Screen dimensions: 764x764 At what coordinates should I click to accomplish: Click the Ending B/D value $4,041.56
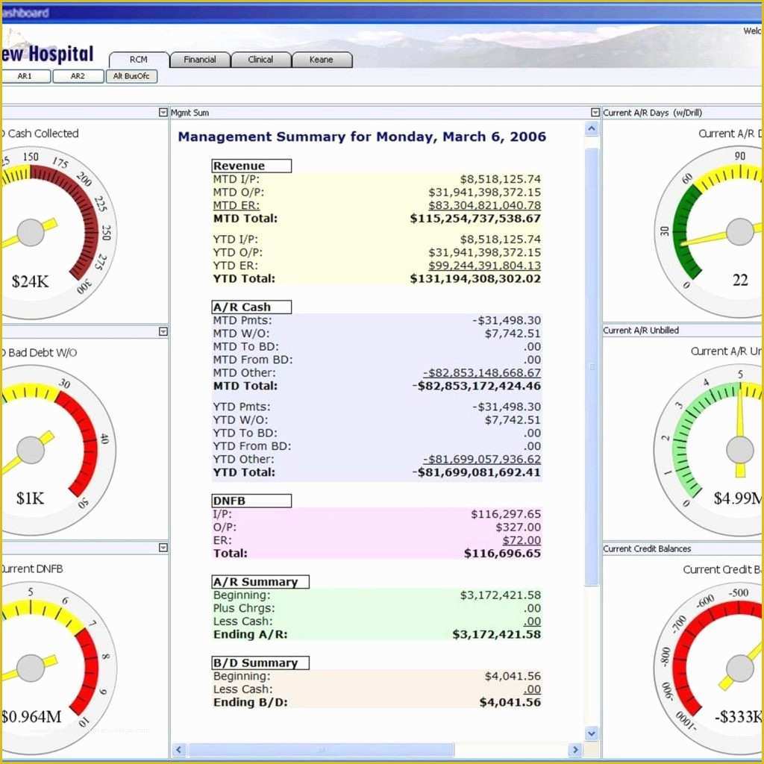(x=510, y=702)
